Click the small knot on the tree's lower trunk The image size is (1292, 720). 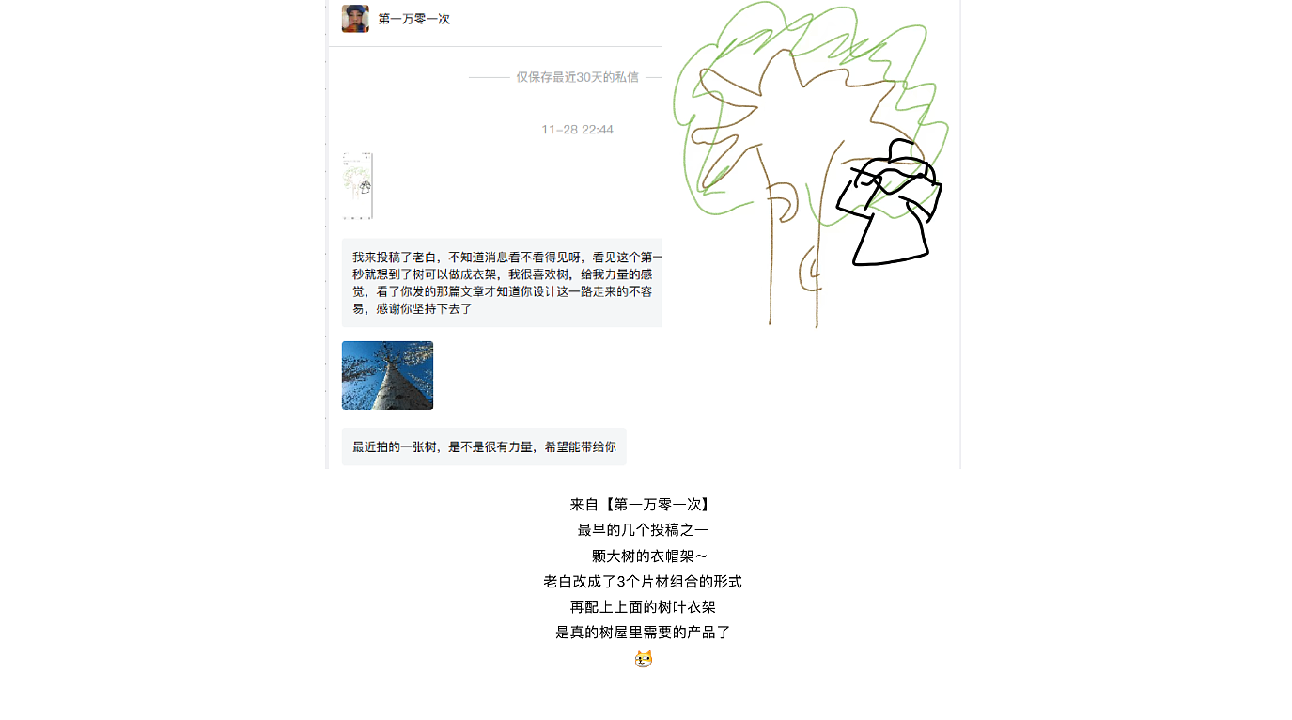point(808,270)
